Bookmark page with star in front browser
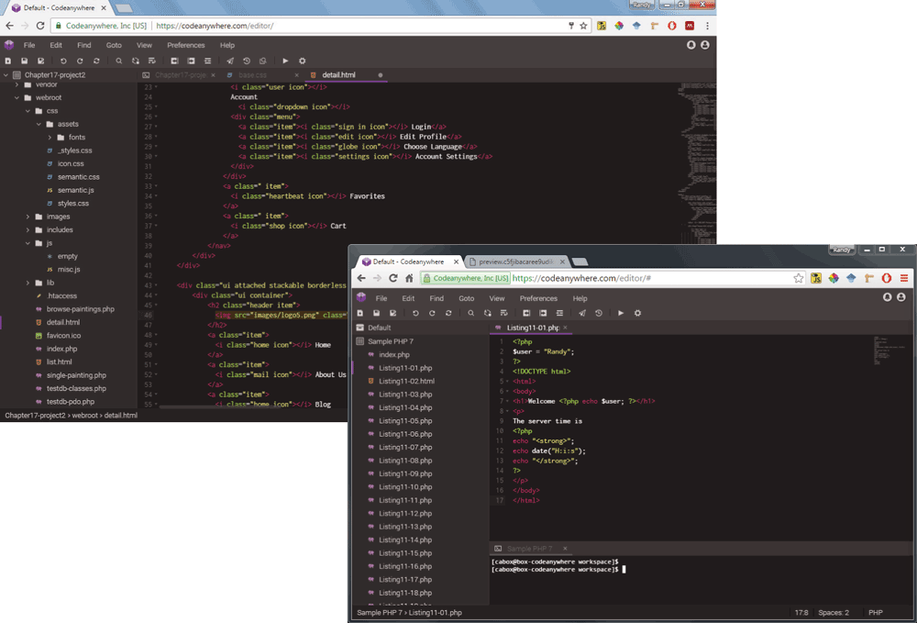The image size is (917, 623). (x=799, y=278)
